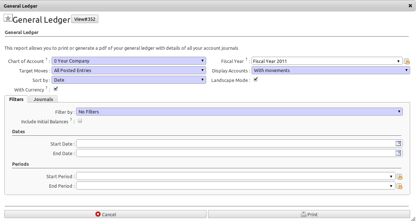
Task: Select the Filters tab
Action: pyautogui.click(x=16, y=99)
